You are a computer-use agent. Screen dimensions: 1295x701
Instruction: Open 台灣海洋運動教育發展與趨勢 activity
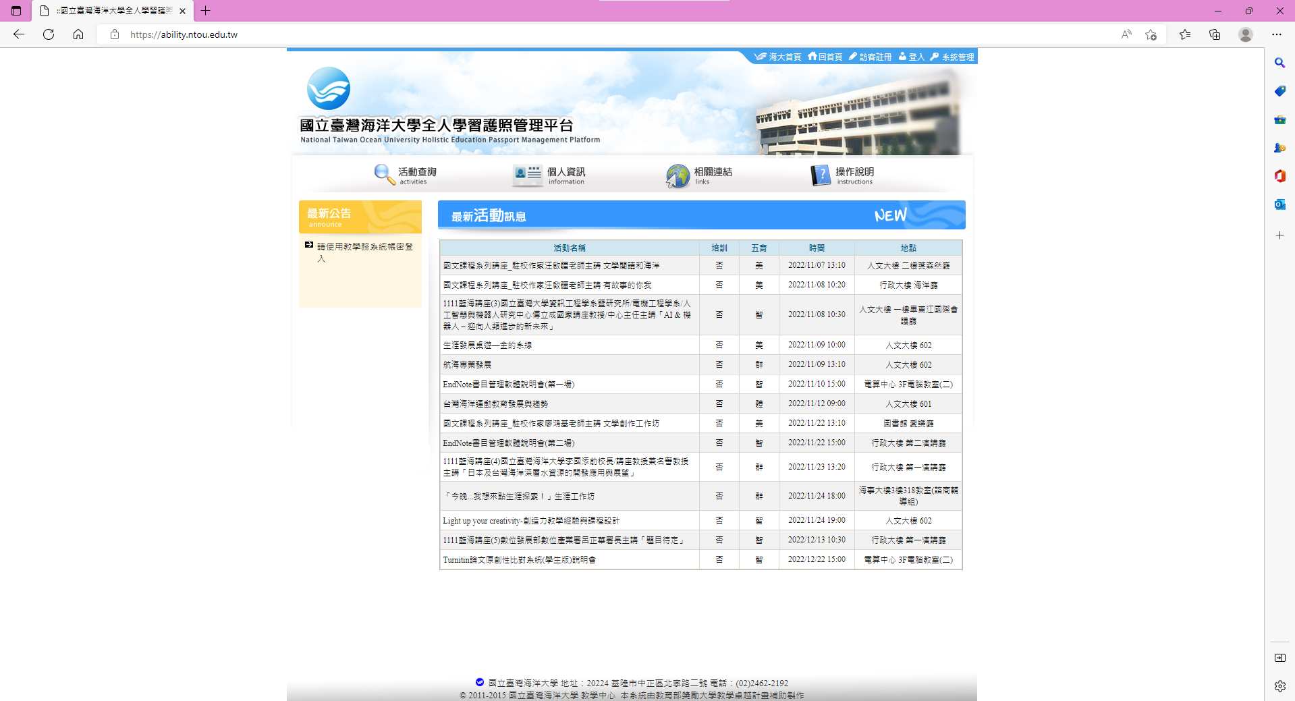pyautogui.click(x=495, y=403)
